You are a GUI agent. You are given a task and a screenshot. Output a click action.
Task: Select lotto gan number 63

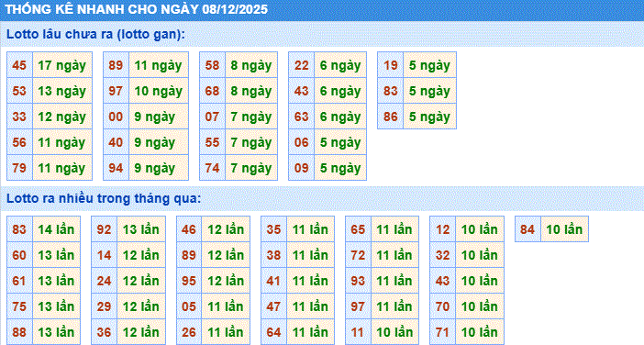tap(302, 117)
